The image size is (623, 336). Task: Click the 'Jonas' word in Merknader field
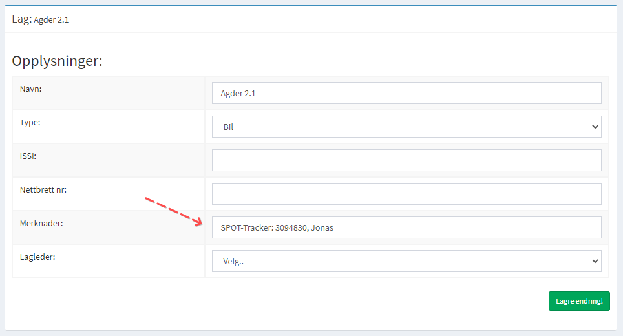click(322, 227)
